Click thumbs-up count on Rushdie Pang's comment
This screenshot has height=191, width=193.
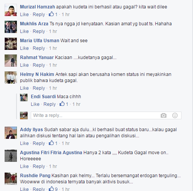[x=53, y=189]
